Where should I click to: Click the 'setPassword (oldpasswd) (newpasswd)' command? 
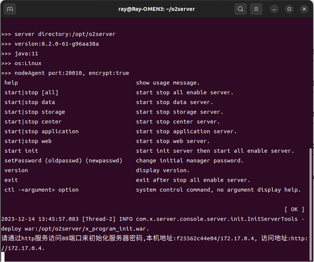(63, 161)
